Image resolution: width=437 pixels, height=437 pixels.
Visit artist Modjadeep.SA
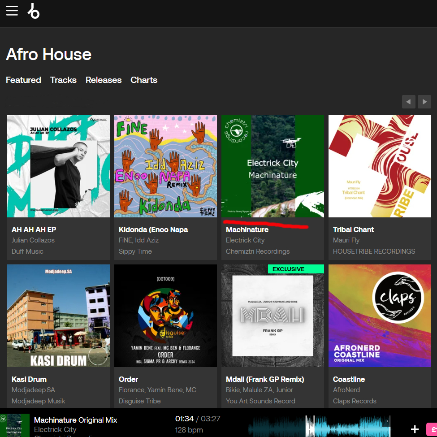[x=33, y=390]
